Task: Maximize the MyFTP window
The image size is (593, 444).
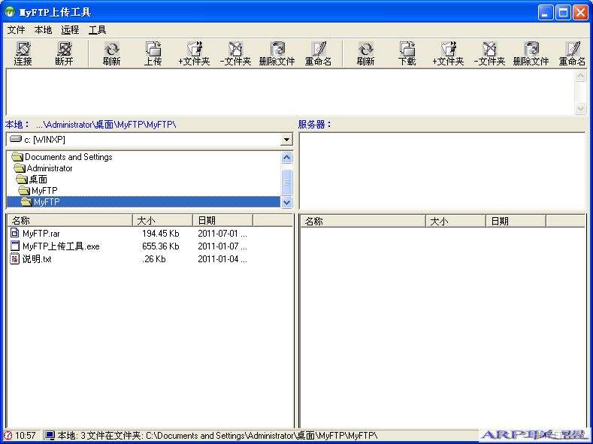Action: 563,13
